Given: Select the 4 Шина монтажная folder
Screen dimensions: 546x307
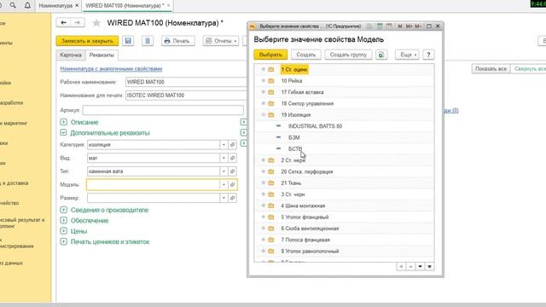Looking at the screenshot, I should tap(303, 206).
